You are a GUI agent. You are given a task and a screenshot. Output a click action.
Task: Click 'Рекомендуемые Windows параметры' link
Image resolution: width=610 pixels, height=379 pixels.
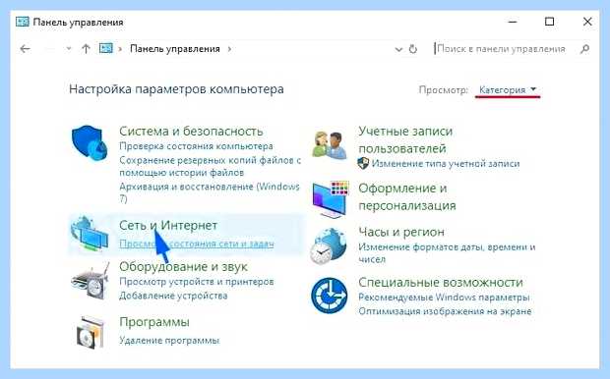(x=444, y=298)
